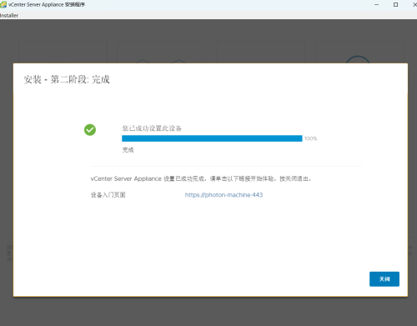Click the 完成 status text under the bar

point(128,150)
